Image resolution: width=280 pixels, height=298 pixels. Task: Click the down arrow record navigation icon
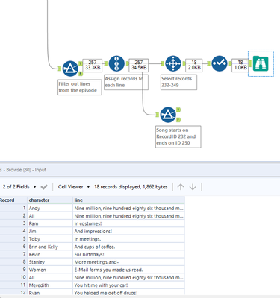[x=193, y=187]
